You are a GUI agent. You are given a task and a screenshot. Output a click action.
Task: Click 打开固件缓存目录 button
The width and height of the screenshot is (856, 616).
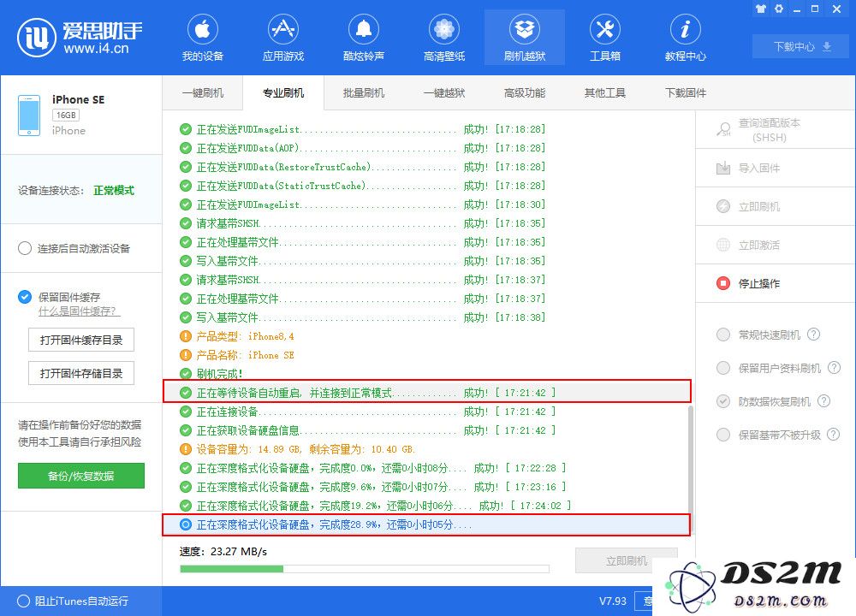tap(81, 340)
